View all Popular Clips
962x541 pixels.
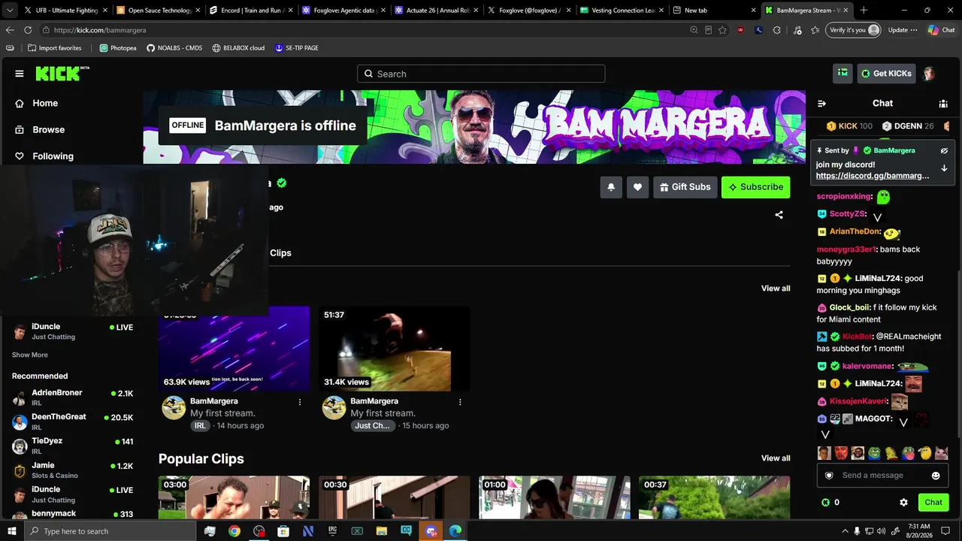coord(776,458)
